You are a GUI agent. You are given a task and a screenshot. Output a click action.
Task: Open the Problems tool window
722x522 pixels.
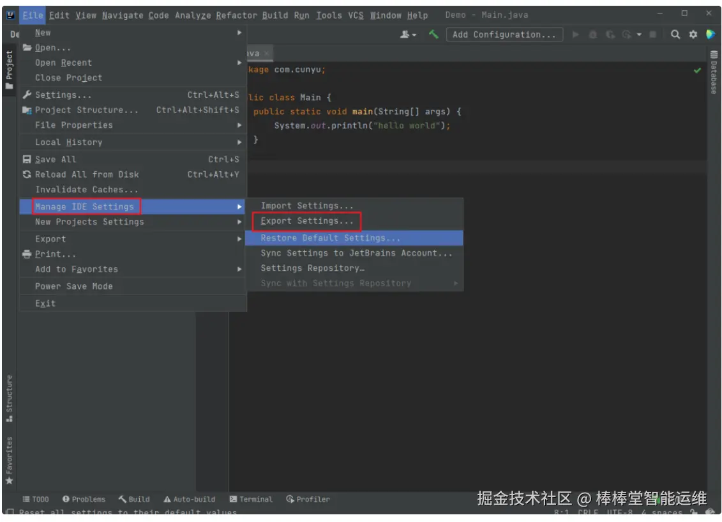[x=84, y=499]
